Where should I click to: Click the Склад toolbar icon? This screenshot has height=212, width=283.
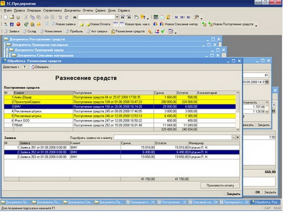(x=30, y=31)
